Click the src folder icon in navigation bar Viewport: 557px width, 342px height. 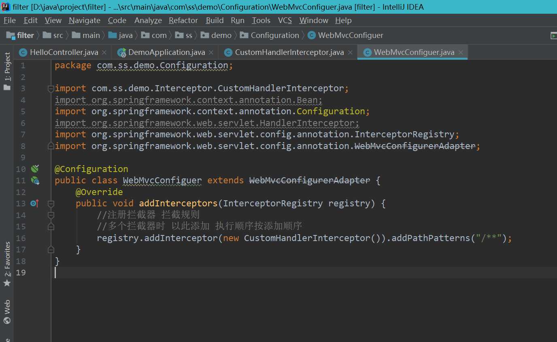[x=47, y=35]
